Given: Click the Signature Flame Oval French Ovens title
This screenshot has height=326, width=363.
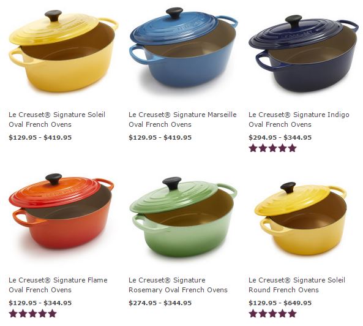Looking at the screenshot, I should point(58,285).
